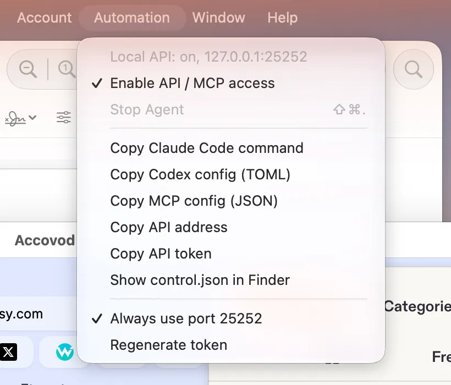
Task: Select Copy MCP config (JSON)
Action: coord(231,201)
